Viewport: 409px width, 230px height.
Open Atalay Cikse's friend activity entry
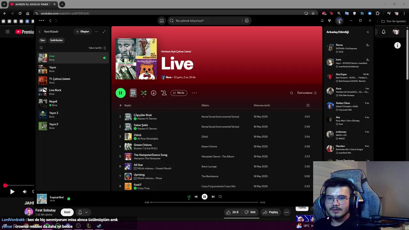point(348,106)
